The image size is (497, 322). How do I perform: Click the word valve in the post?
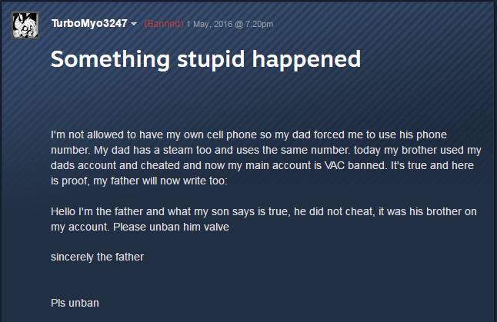216,227
